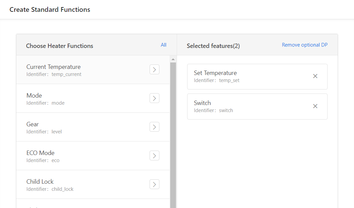354x208 pixels.
Task: Click the function list scrollbar thumb
Action: [173, 135]
